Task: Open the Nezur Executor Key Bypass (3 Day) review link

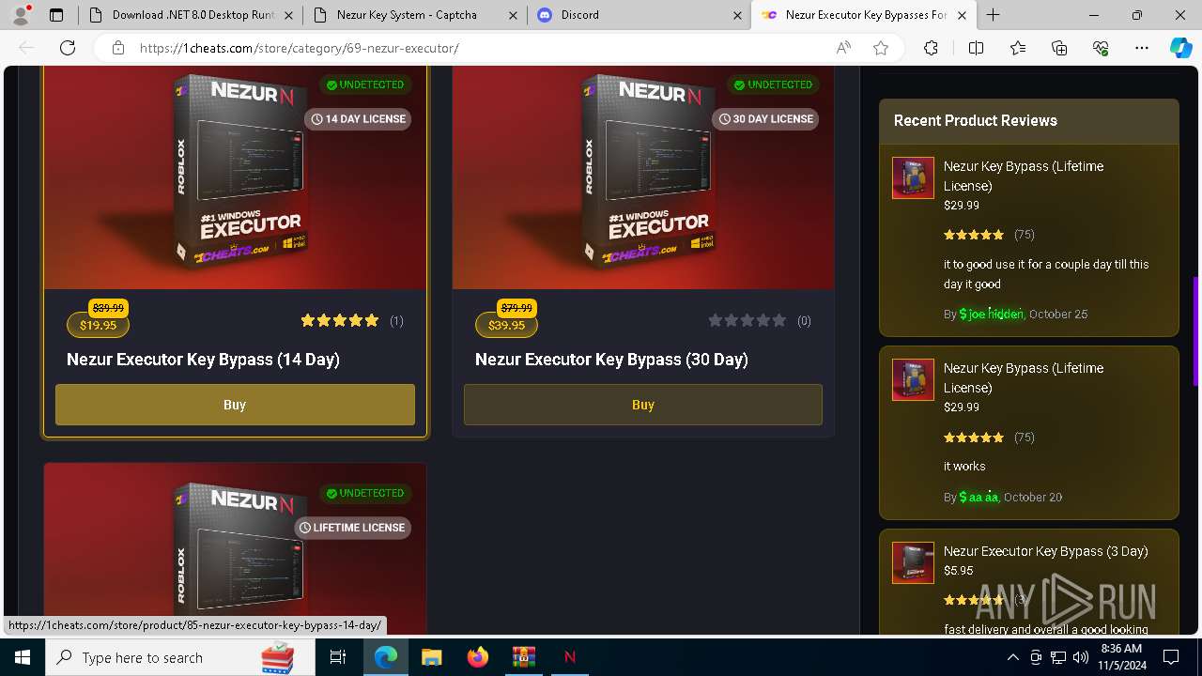Action: coord(1046,551)
